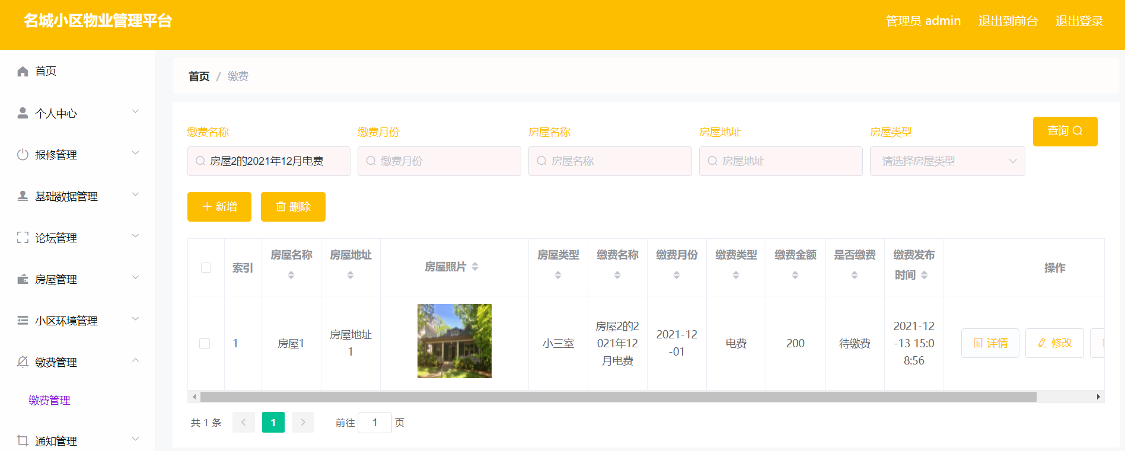Go to previous page arrow in pagination
Screen dimensions: 1125x451
pos(244,423)
